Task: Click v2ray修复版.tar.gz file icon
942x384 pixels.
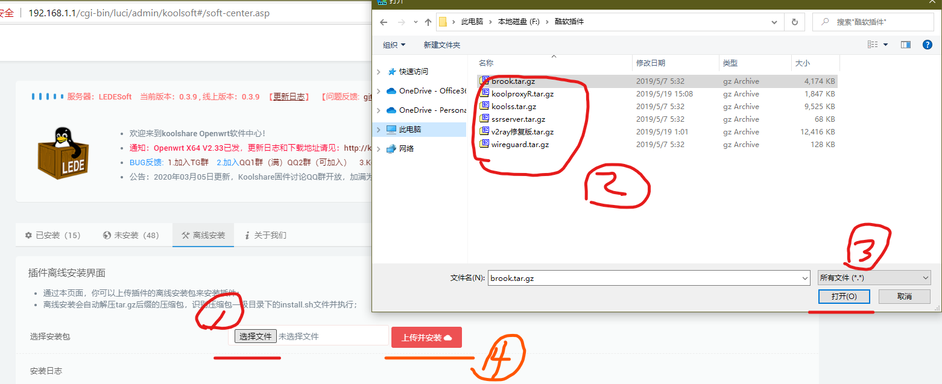Action: [x=485, y=131]
